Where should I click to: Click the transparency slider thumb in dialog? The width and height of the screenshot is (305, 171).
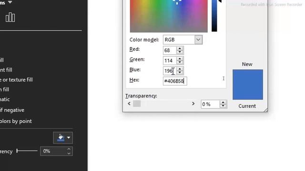pyautogui.click(x=137, y=104)
